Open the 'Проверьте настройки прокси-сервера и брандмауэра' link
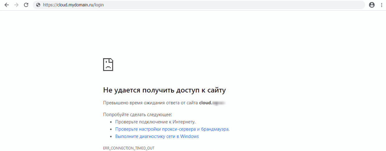Screen dimensions: 386x151 coord(172,129)
